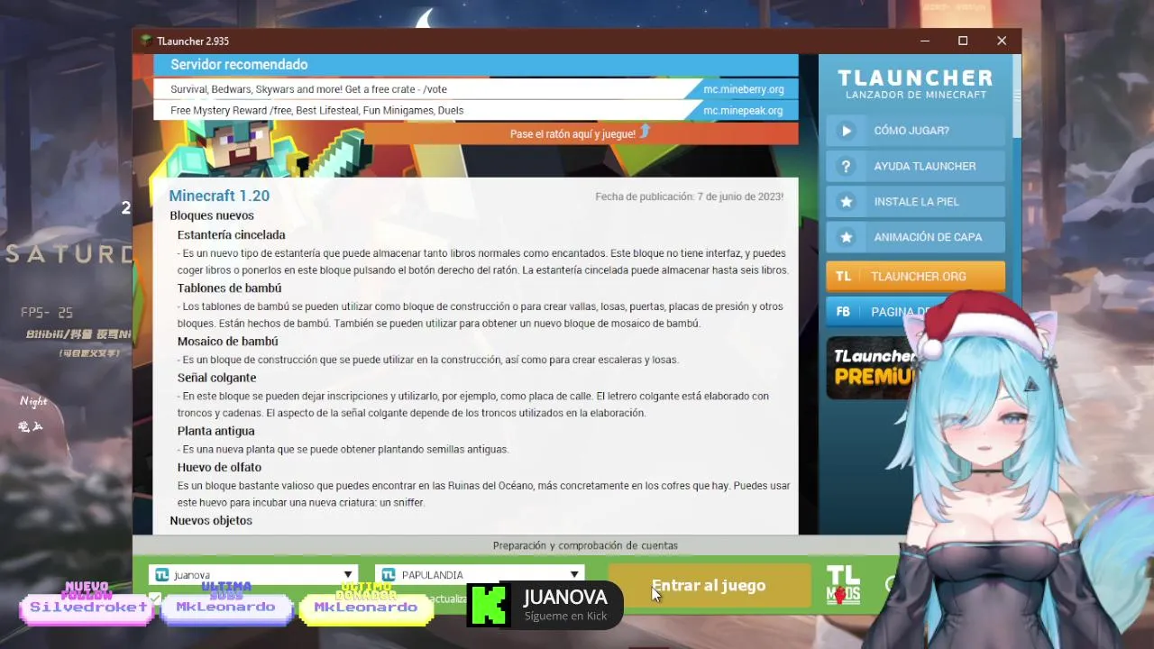Click the star icon next to Animación de Capa
Viewport: 1154px width, 649px height.
tap(846, 237)
